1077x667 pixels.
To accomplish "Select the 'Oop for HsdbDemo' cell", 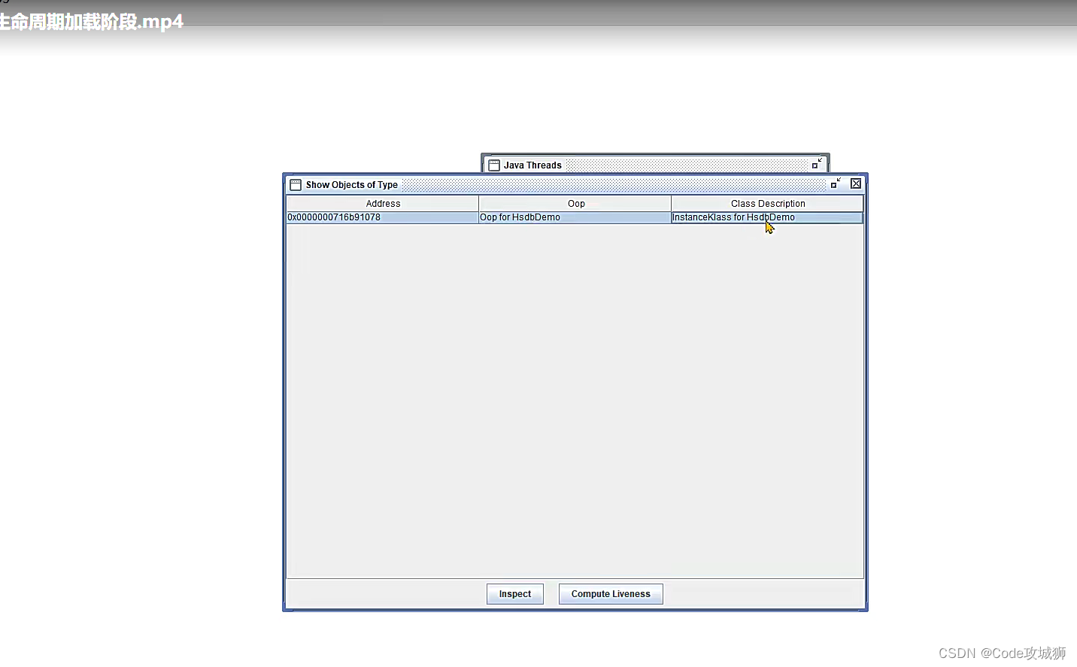I will tap(575, 217).
